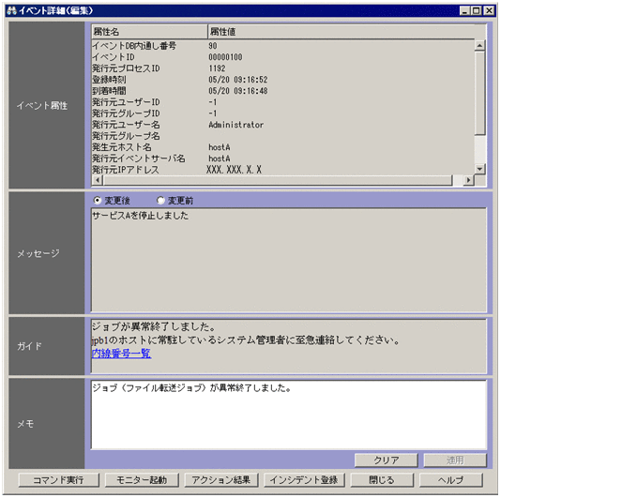Image resolution: width=622 pixels, height=498 pixels.
Task: Select the 発行元イベントサーバ名 row
Action: [x=282, y=158]
